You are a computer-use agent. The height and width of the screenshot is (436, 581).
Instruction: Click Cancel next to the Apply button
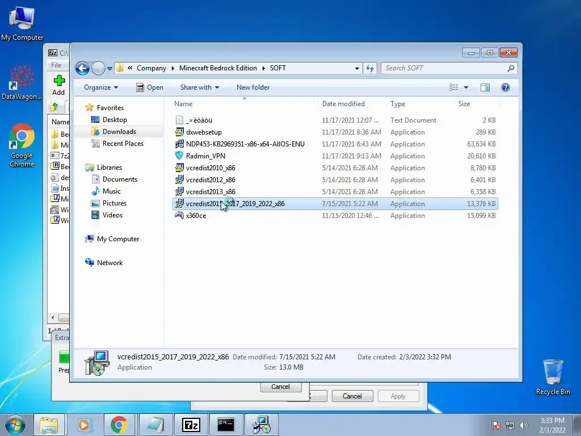352,396
